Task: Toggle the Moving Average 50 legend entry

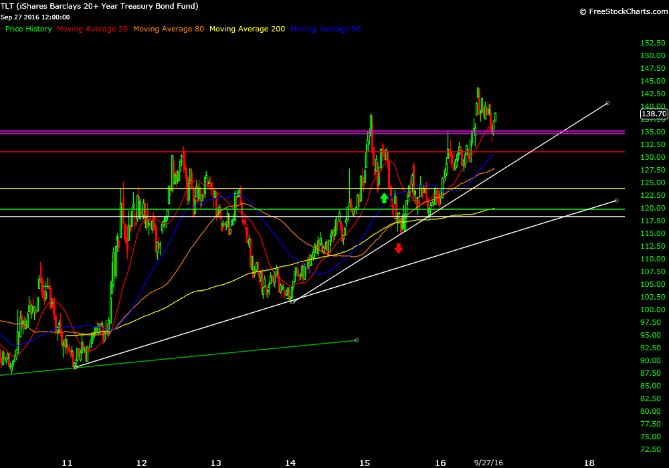Action: pos(325,29)
